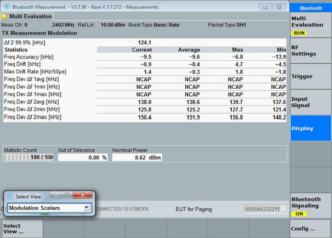This screenshot has width=332, height=238.
Task: Click the Nominal Power 8.62 dBm field
Action: (137, 157)
